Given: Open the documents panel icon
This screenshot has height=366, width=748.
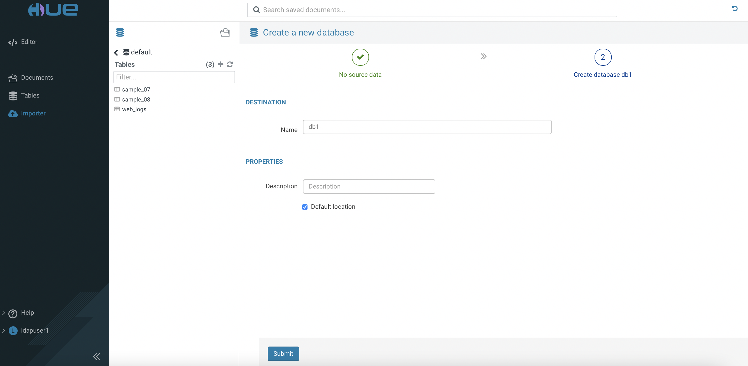Looking at the screenshot, I should coord(225,32).
